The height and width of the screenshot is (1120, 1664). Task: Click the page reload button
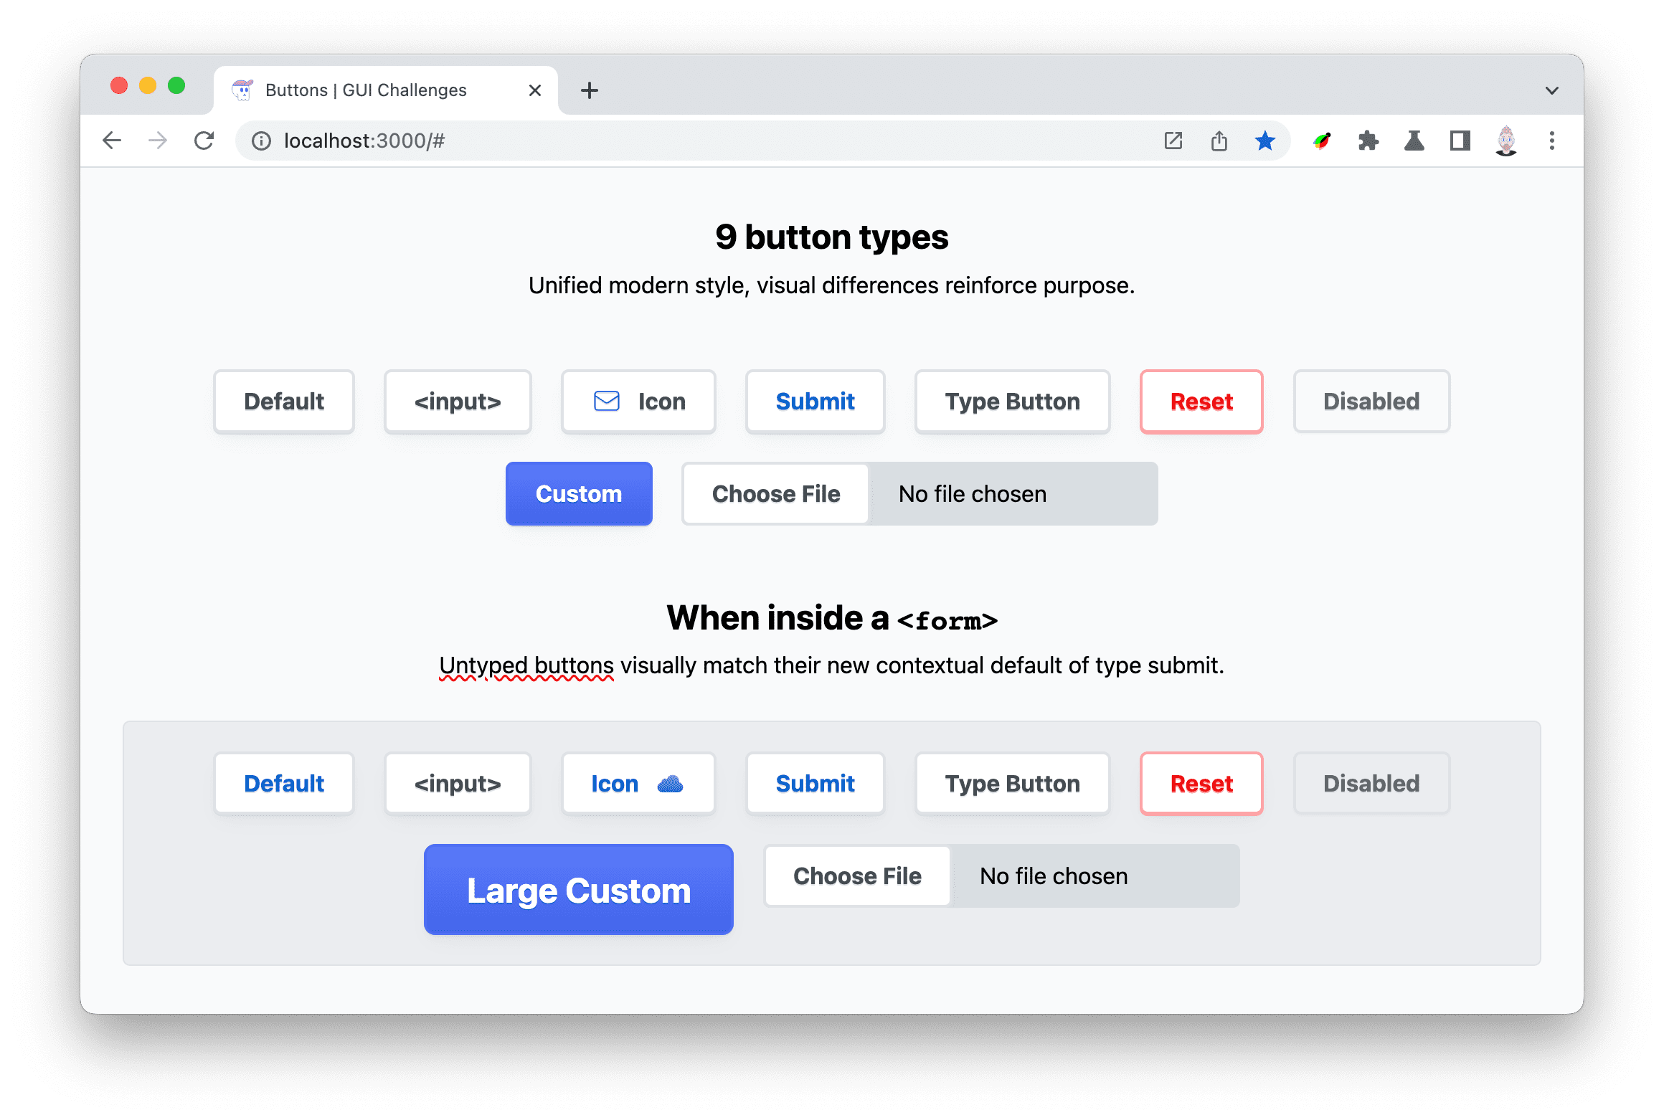tap(204, 139)
